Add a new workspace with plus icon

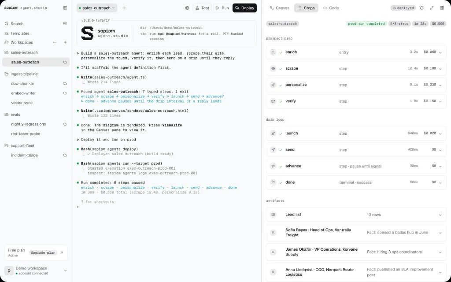pyautogui.click(x=65, y=42)
